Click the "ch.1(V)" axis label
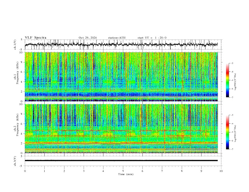This screenshot has width=249, height=192. point(15,45)
